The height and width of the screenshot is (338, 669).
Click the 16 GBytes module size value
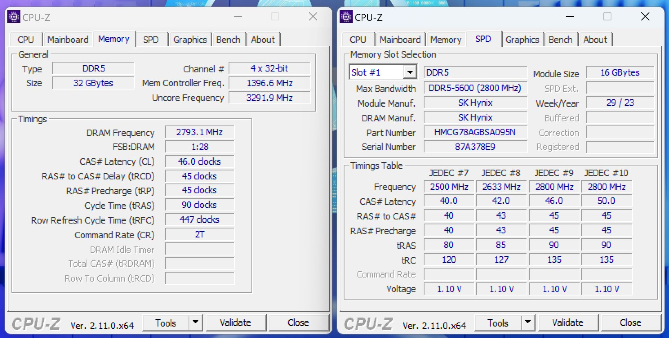point(620,72)
